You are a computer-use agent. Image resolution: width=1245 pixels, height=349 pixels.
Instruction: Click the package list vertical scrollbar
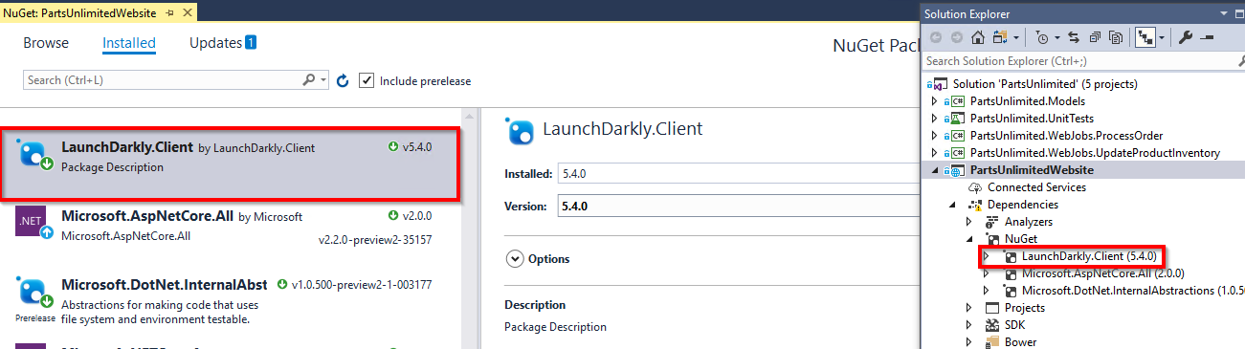tap(469, 228)
